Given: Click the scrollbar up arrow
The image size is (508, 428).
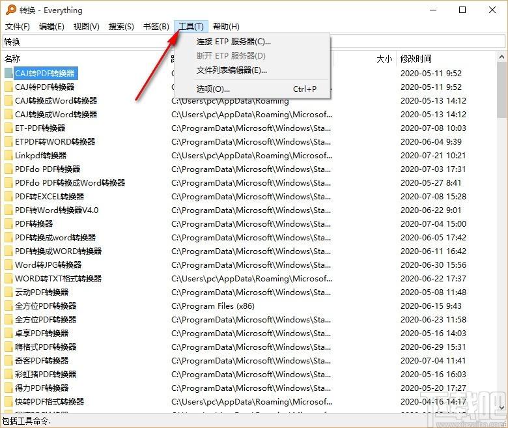Looking at the screenshot, I should (x=502, y=57).
